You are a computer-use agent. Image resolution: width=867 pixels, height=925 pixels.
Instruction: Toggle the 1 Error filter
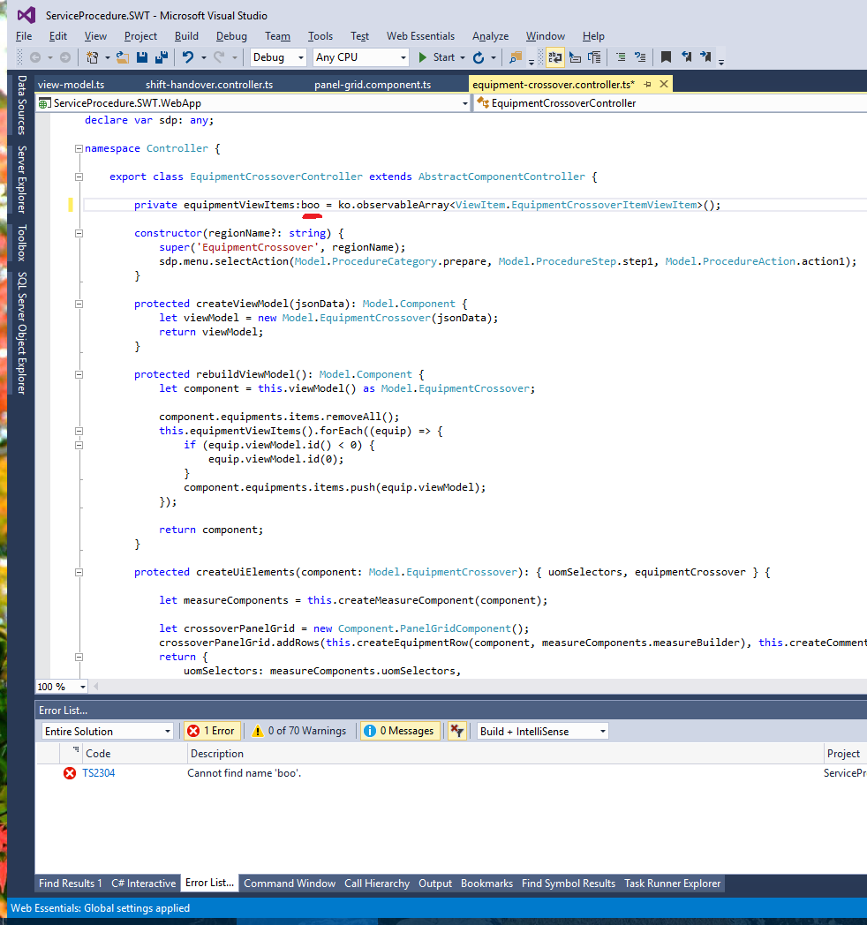click(x=211, y=731)
